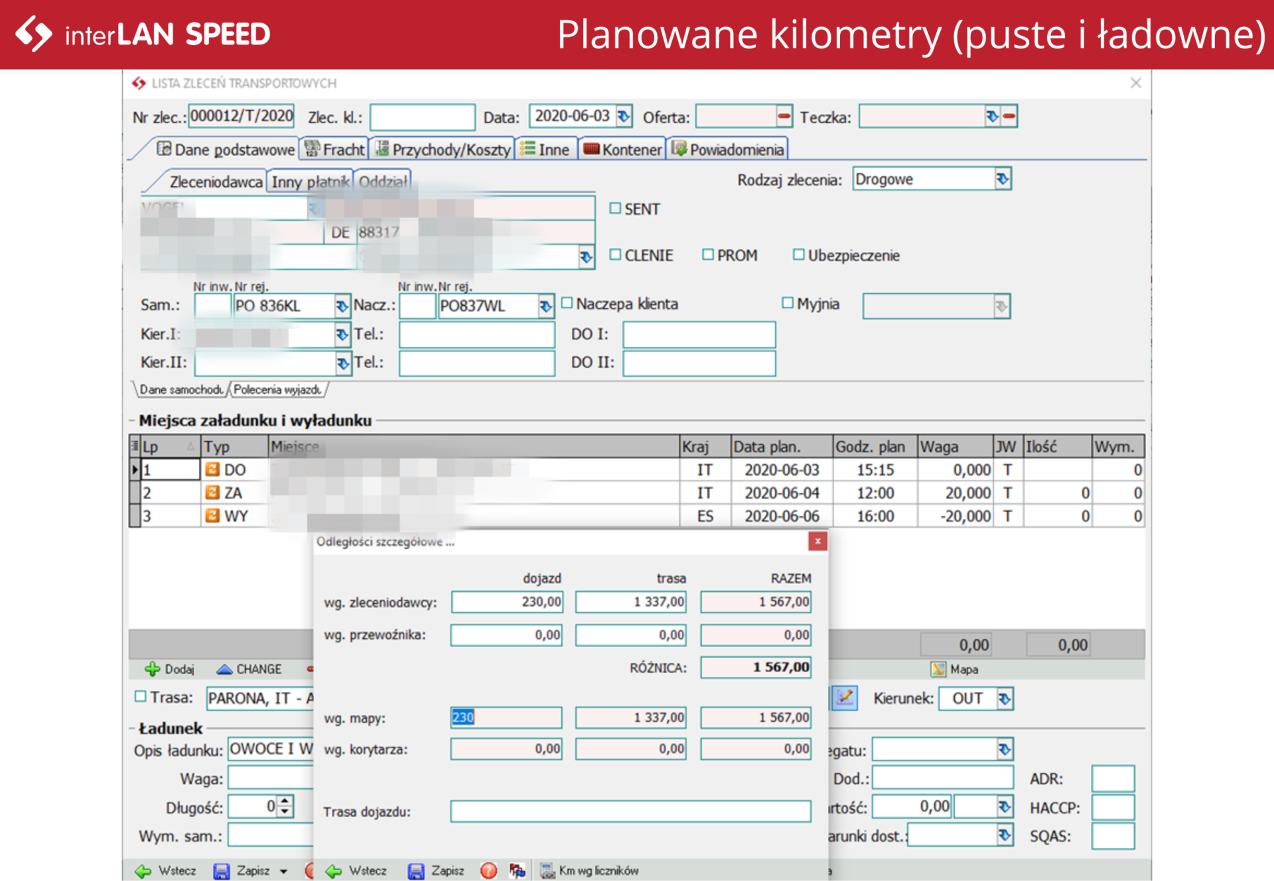
Task: Click the help icon in the distances dialog
Action: click(488, 870)
